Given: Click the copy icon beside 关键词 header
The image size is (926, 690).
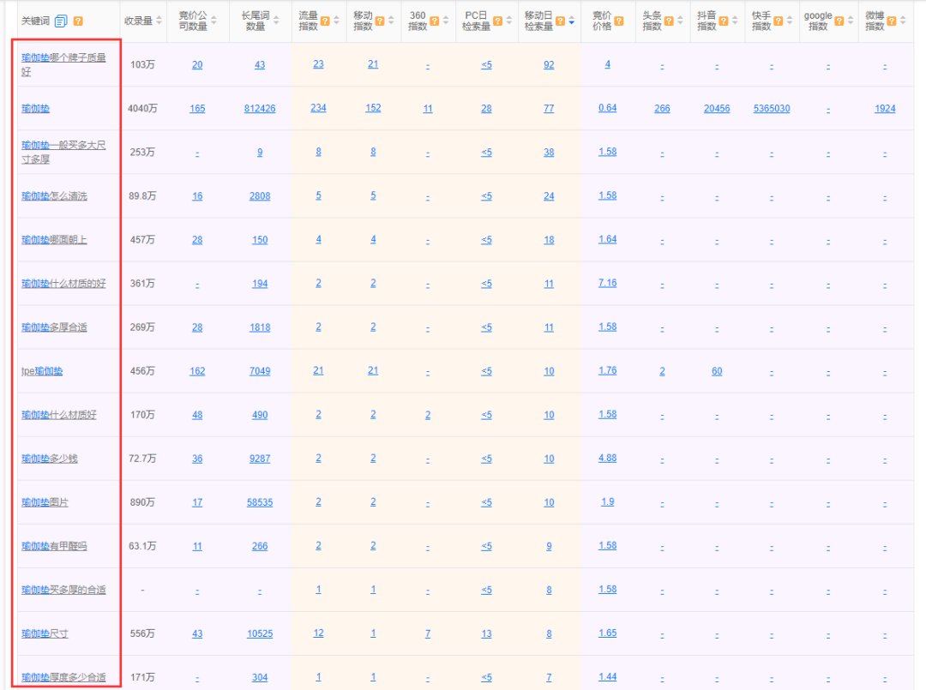Looking at the screenshot, I should point(61,21).
